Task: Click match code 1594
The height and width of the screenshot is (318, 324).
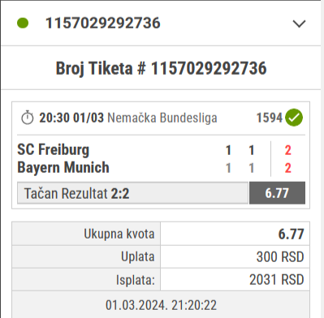Action: coord(270,118)
